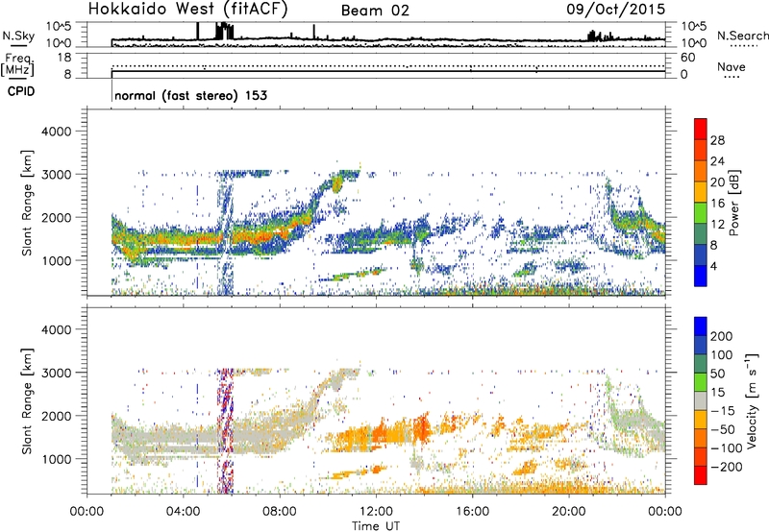The width and height of the screenshot is (769, 532).
Task: Click the gray segment of velocity color bar
Action: click(701, 400)
